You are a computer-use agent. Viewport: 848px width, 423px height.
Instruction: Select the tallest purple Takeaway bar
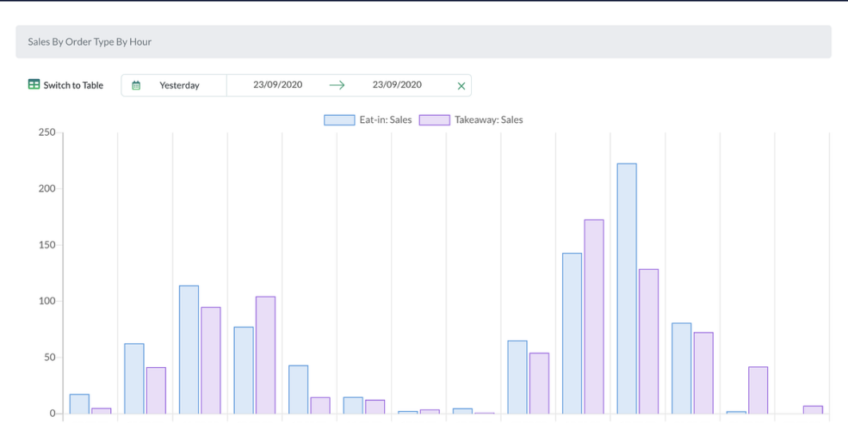point(594,316)
